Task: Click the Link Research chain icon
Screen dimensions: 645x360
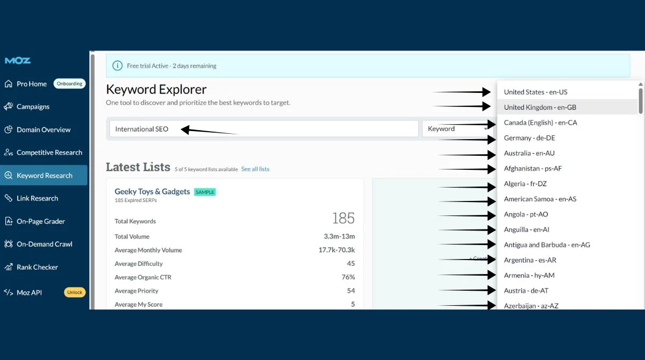Action: pyautogui.click(x=8, y=198)
